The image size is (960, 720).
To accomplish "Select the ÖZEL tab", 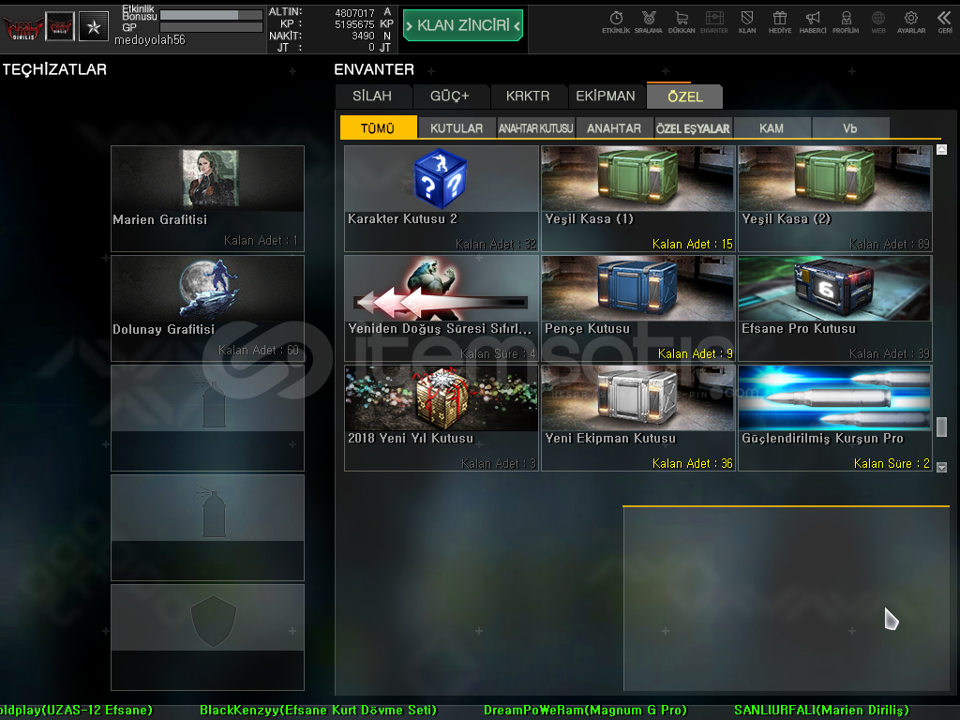I will pyautogui.click(x=685, y=97).
